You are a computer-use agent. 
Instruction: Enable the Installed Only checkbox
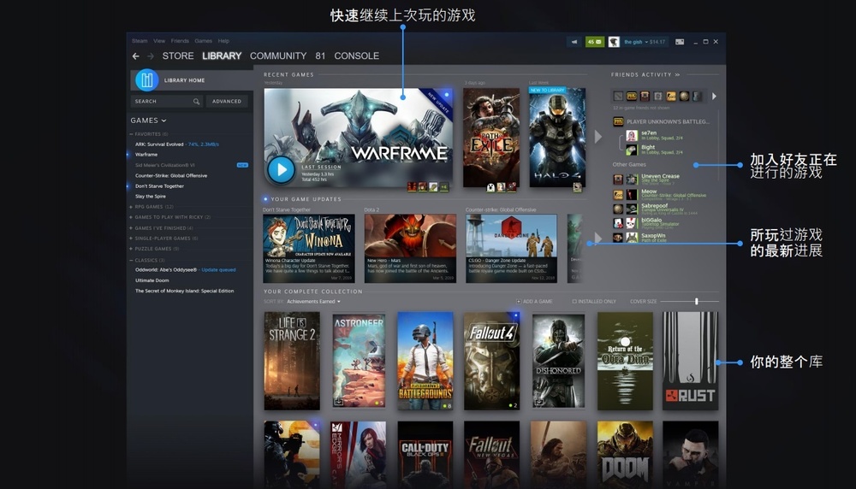(574, 302)
